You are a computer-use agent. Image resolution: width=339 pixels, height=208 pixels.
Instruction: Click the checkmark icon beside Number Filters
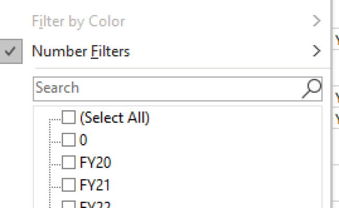tap(11, 51)
